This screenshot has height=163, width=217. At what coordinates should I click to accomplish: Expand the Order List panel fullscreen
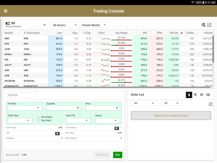[x=211, y=104]
